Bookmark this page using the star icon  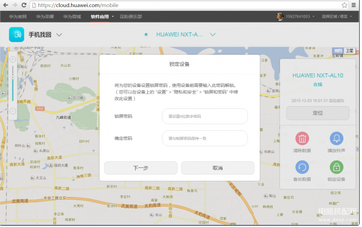point(344,5)
